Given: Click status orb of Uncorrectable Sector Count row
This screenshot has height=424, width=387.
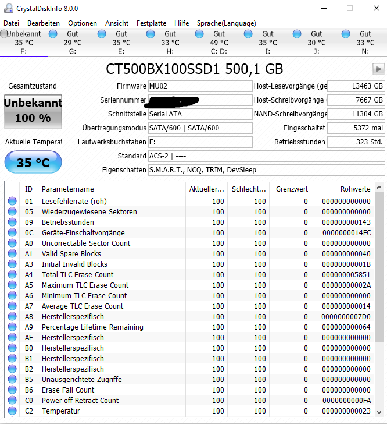Looking at the screenshot, I should point(12,243).
